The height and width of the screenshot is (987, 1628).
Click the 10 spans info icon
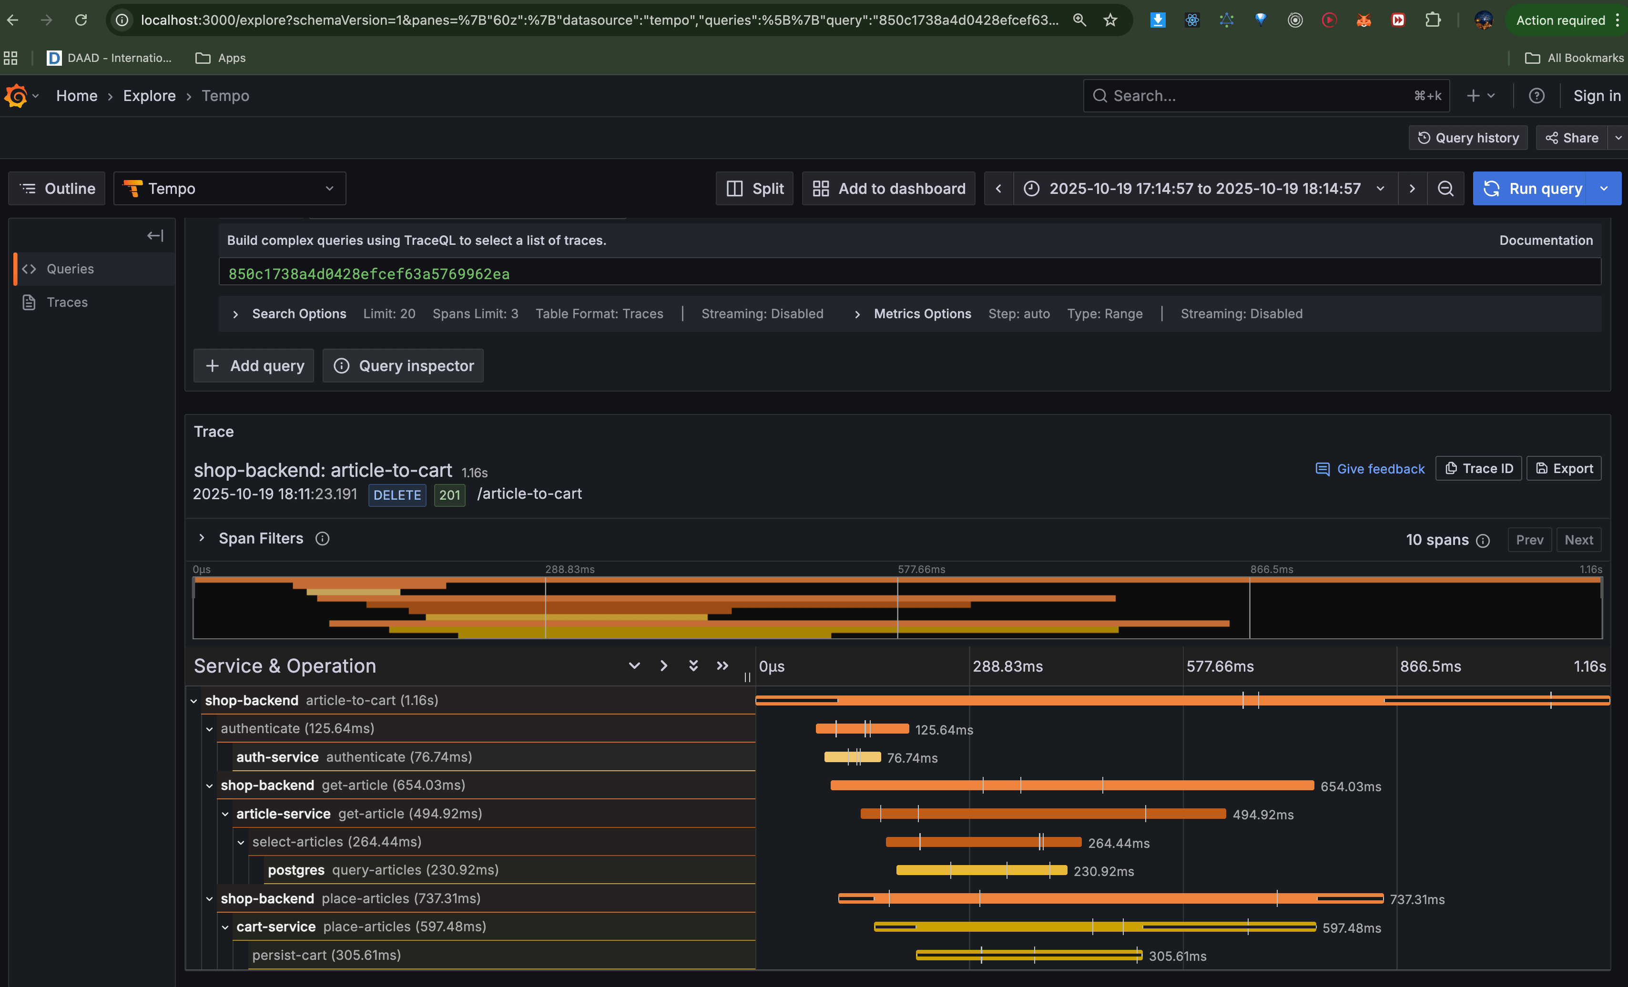coord(1483,541)
